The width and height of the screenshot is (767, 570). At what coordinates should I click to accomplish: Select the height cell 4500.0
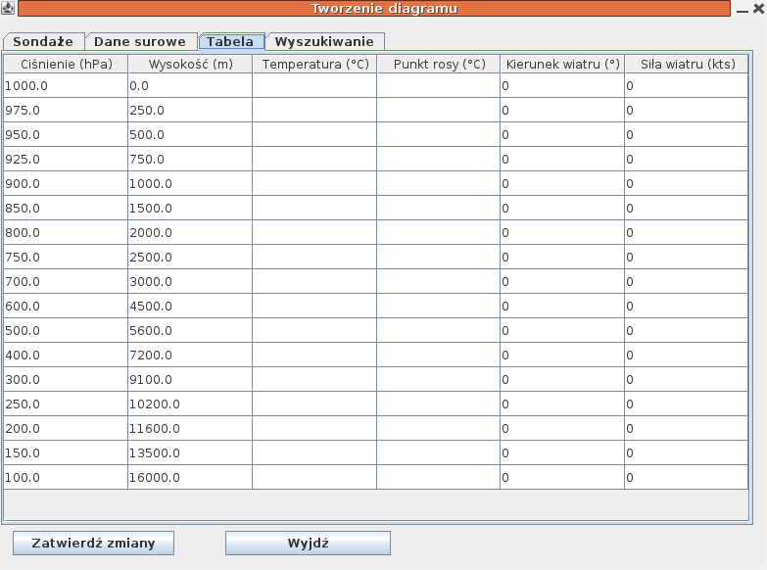190,306
